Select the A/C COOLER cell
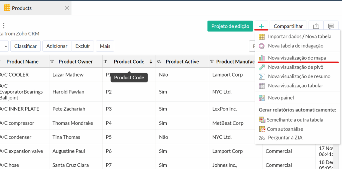The width and height of the screenshot is (342, 169). [24, 75]
